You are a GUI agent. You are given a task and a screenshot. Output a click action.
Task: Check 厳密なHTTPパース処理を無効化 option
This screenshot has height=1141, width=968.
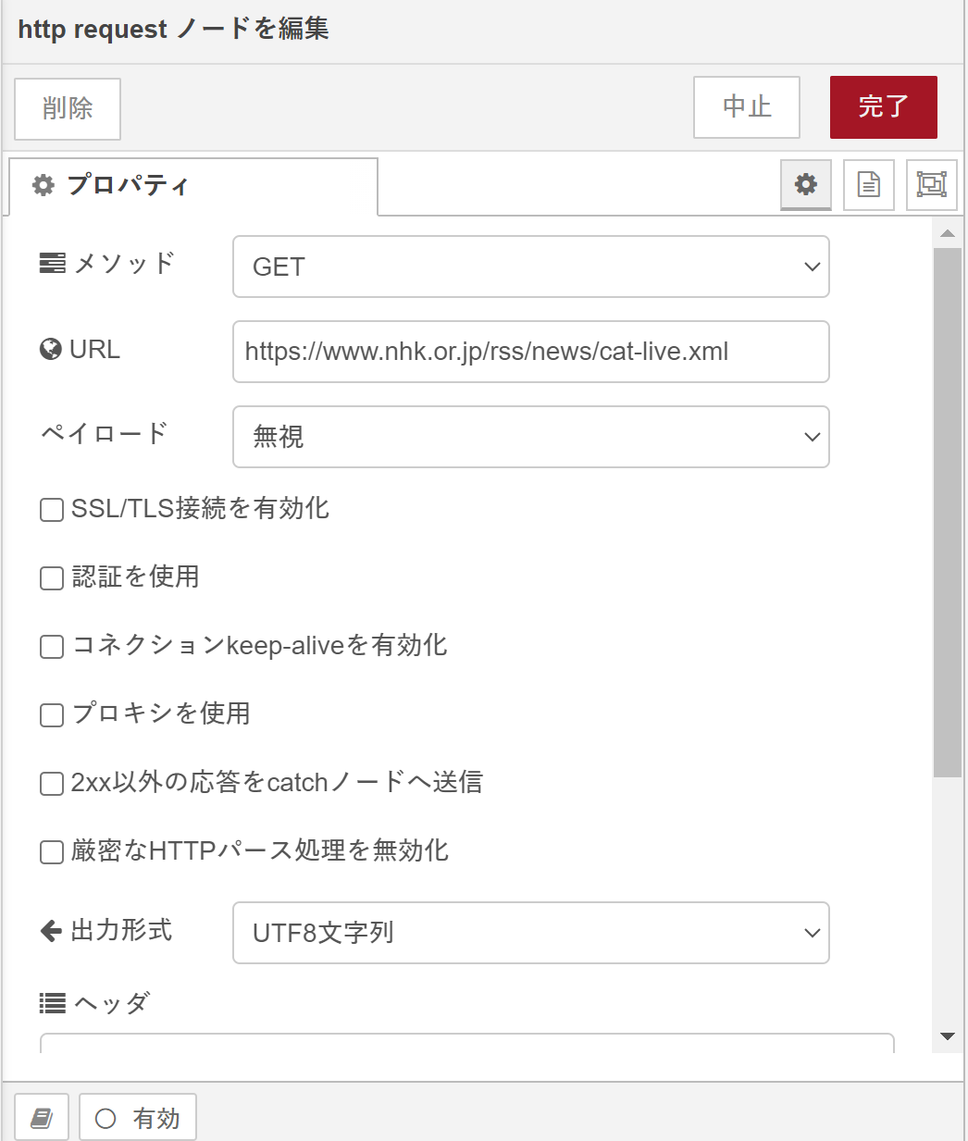point(52,851)
